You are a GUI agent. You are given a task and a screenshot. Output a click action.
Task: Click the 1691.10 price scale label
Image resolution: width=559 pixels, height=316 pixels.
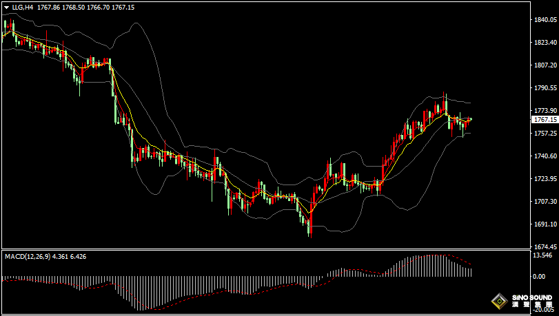(545, 224)
